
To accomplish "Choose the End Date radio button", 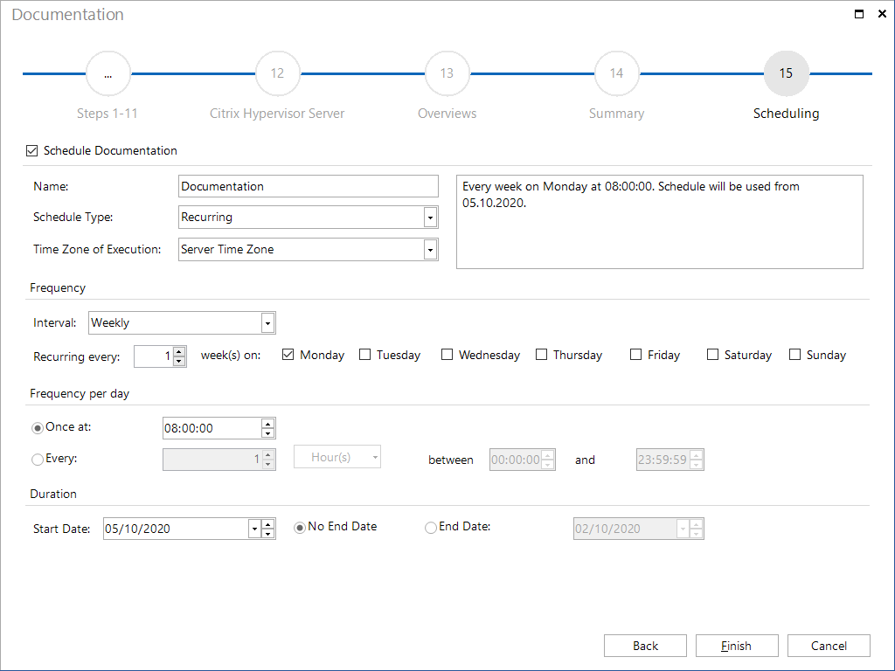I will tap(430, 528).
